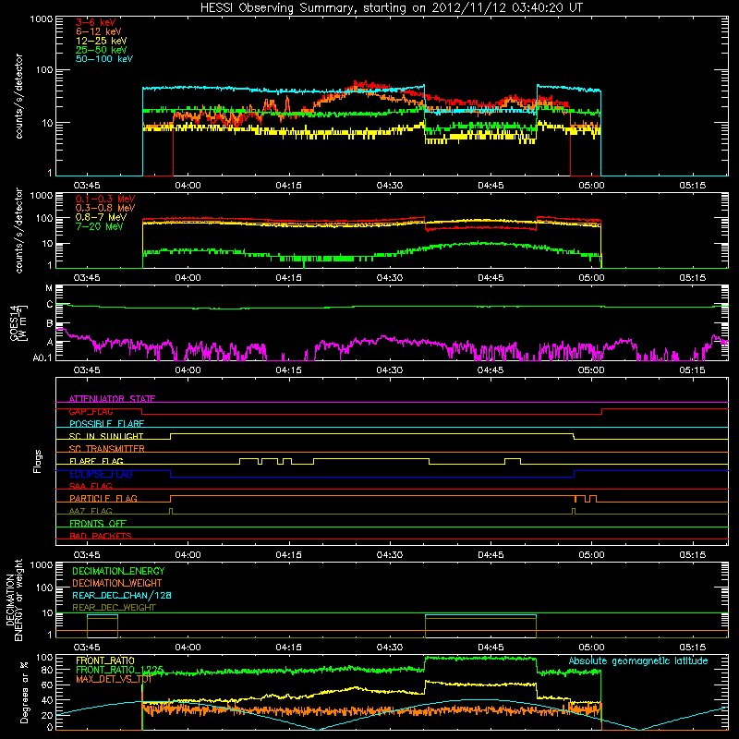739x739 pixels.
Task: Select the REAR_DEC_CHAN/128 legend label
Action: tap(122, 596)
